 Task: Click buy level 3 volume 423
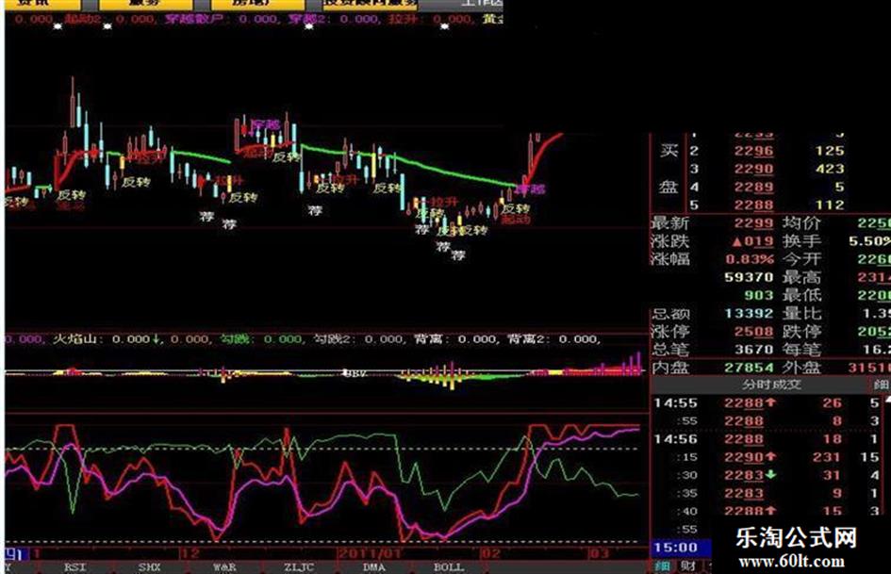coord(830,170)
